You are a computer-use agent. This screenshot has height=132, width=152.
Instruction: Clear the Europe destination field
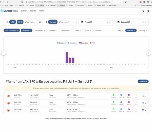[x=73, y=22]
